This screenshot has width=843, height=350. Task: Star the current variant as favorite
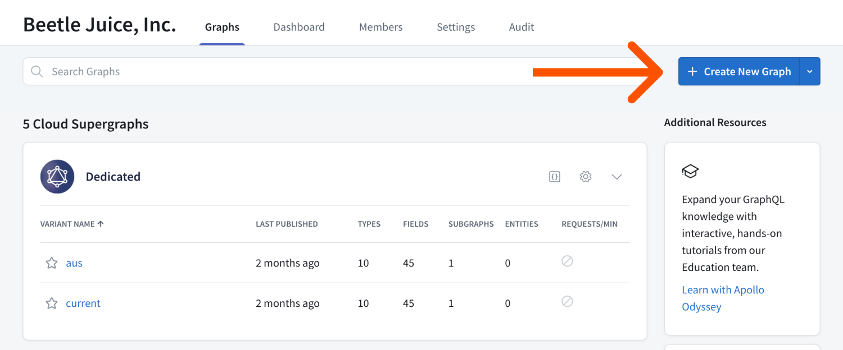(51, 303)
